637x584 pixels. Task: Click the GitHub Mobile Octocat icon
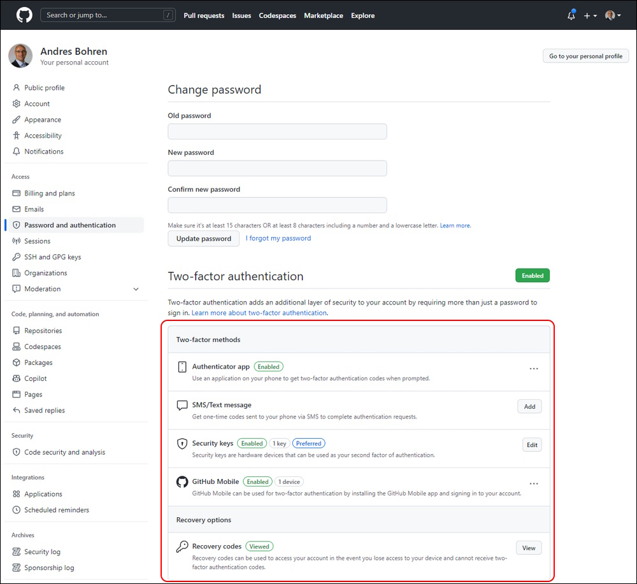[182, 481]
